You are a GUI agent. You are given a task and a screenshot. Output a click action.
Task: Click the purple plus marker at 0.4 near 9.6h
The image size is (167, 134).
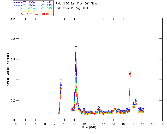(x=61, y=80)
